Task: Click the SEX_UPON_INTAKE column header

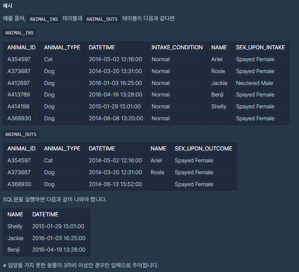Action: (x=260, y=48)
